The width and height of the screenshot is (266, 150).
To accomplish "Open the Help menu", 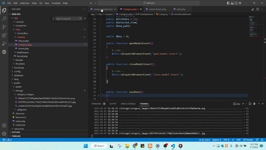I will tap(65, 3).
